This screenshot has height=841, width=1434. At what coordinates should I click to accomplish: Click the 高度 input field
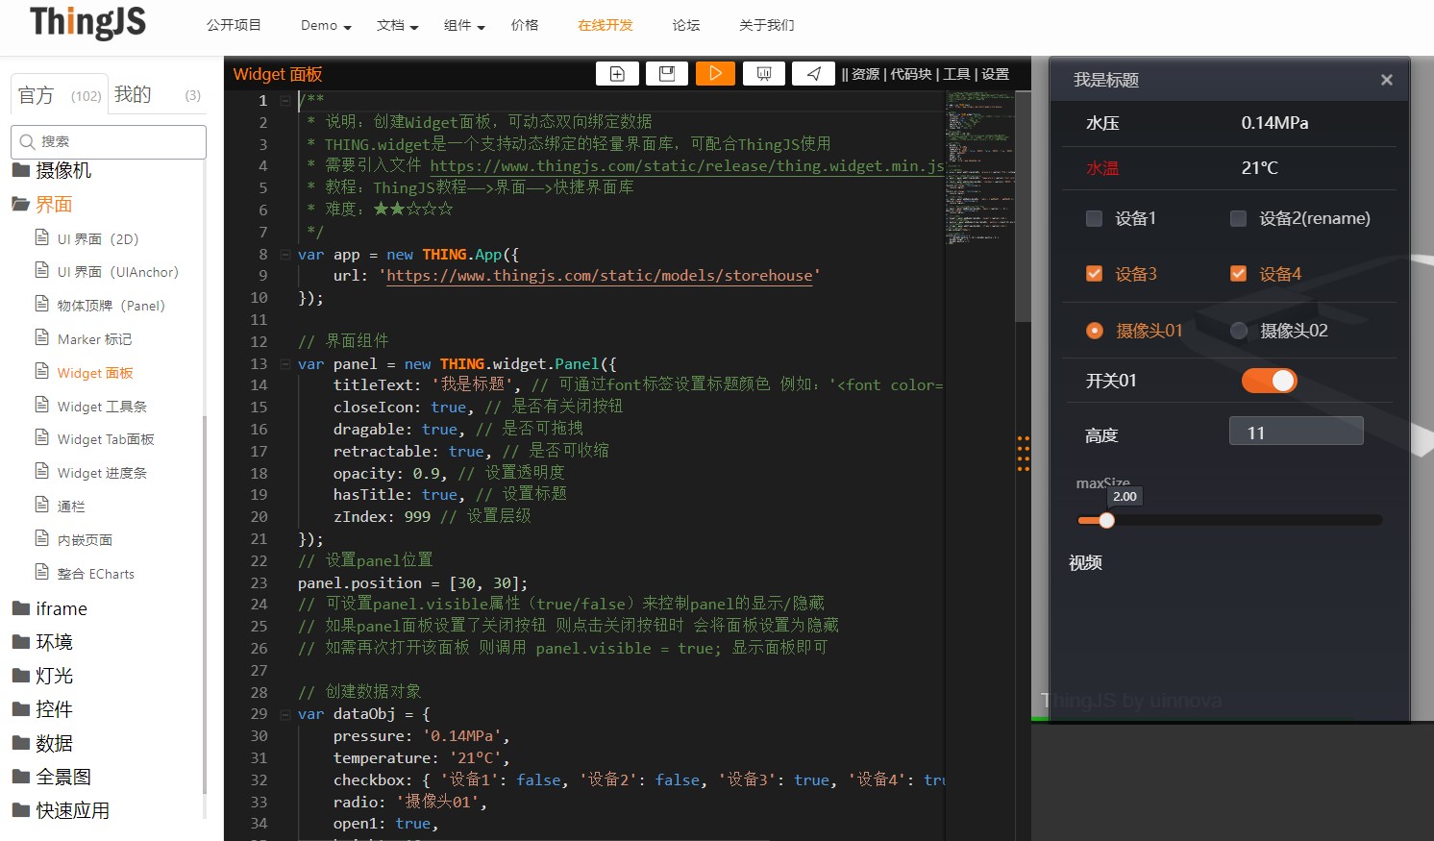[1296, 432]
